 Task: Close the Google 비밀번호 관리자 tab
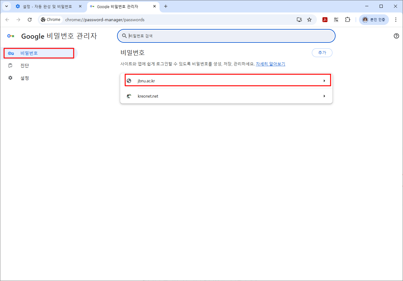154,6
